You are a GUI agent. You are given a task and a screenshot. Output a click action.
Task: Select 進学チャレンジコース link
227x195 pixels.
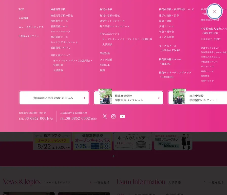(112, 21)
